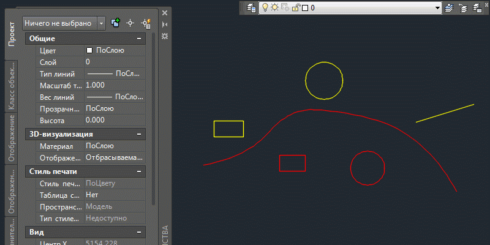Toggle the PICKADD icon with green plus

coord(115,23)
